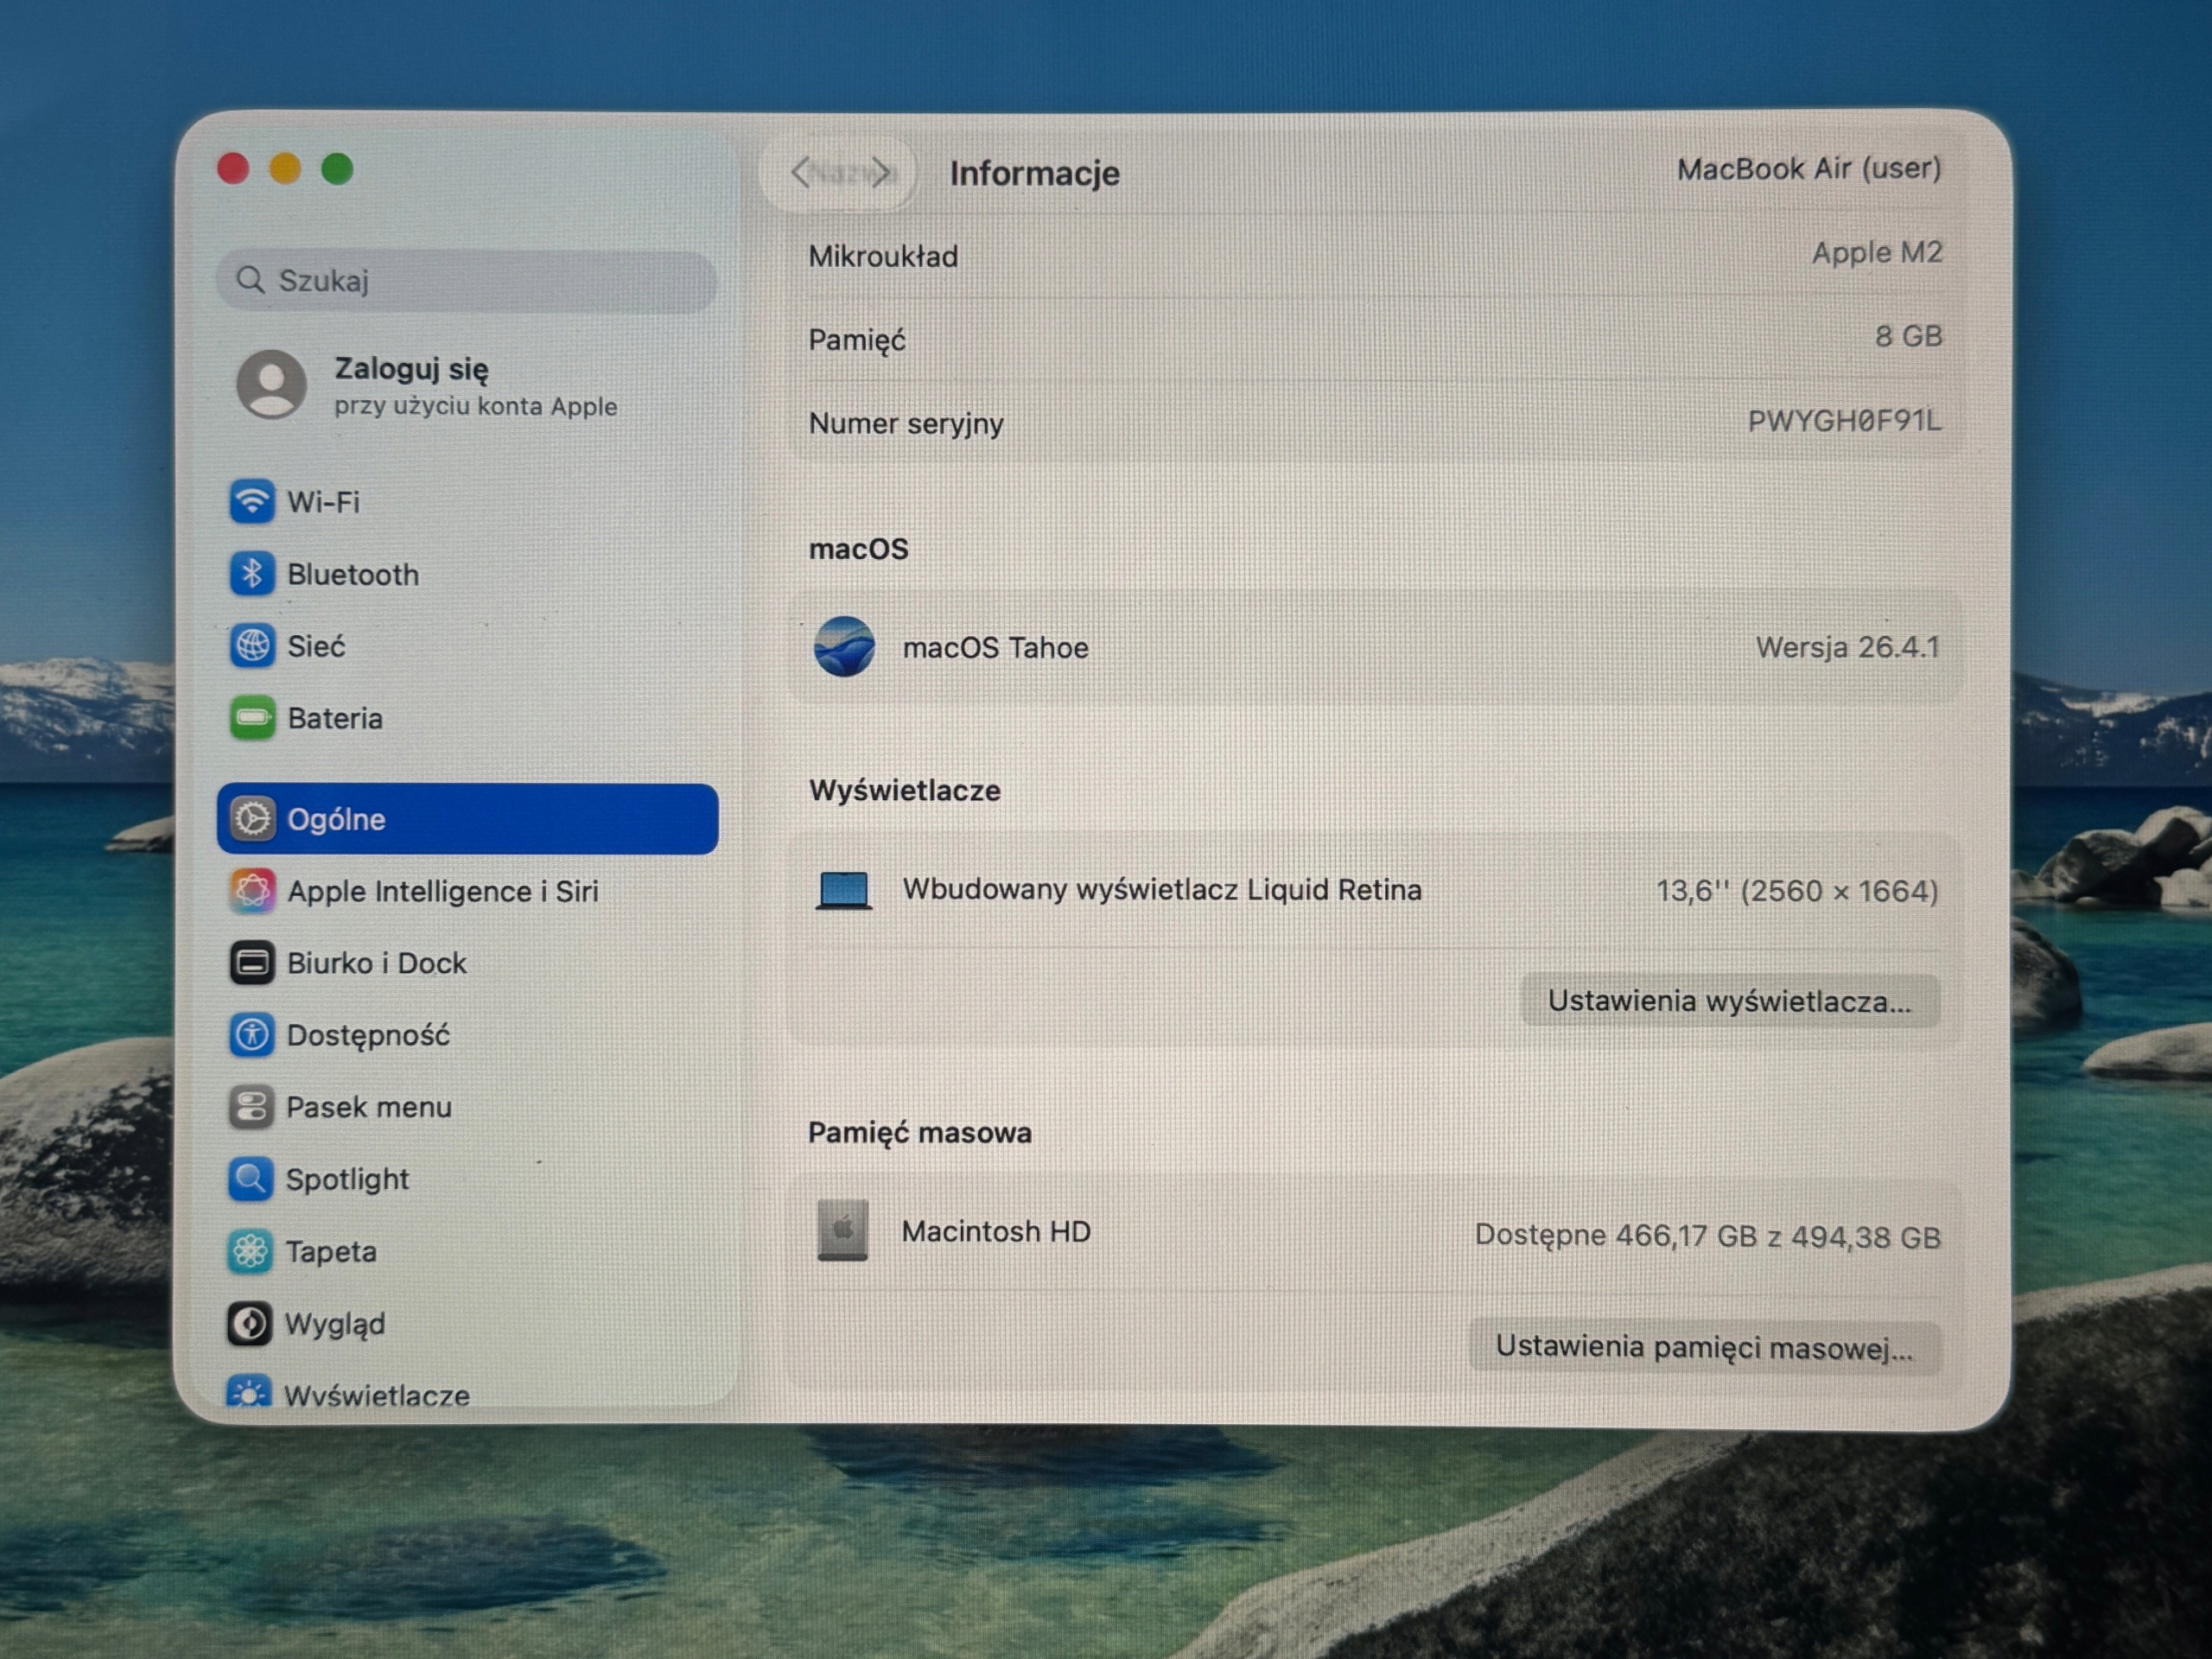The image size is (2212, 1659).
Task: Select the Biurko i Dock item
Action: (x=467, y=962)
